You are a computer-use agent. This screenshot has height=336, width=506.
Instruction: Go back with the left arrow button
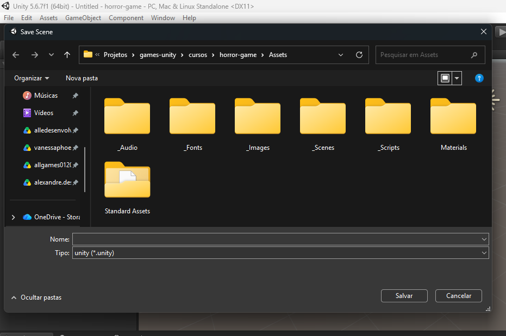(x=16, y=55)
